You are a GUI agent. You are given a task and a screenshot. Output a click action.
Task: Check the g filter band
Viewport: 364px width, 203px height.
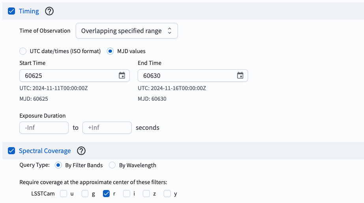pyautogui.click(x=85, y=194)
